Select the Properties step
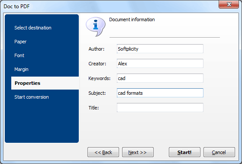This screenshot has height=164, width=242. 45,83
